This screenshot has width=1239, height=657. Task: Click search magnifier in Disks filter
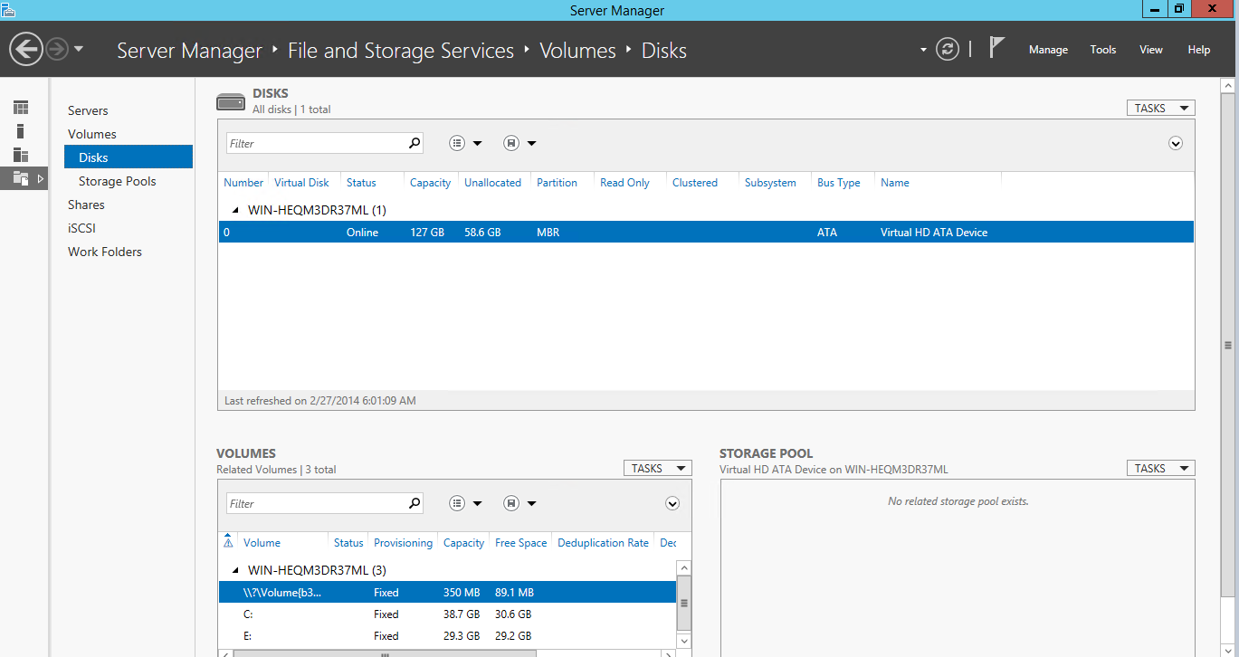[414, 143]
